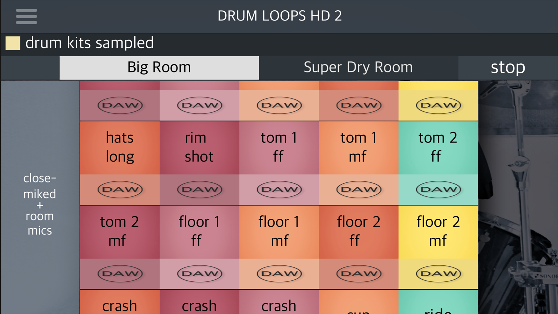
Task: Click the DAW icon under rim shot
Action: pyautogui.click(x=200, y=189)
